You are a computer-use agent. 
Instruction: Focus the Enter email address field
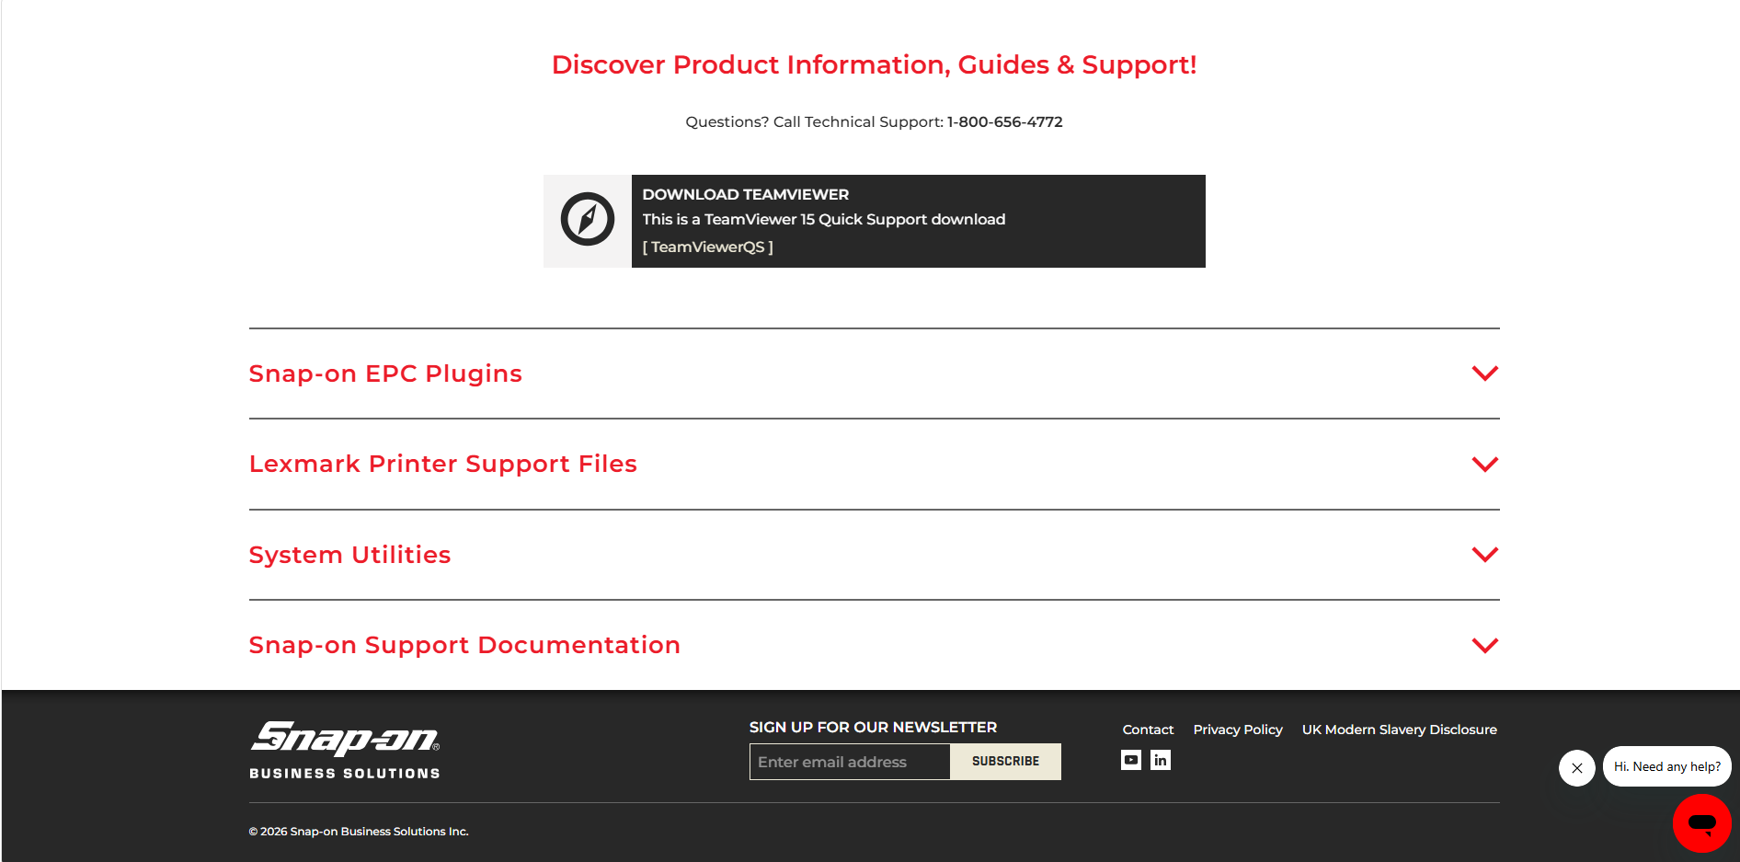850,762
